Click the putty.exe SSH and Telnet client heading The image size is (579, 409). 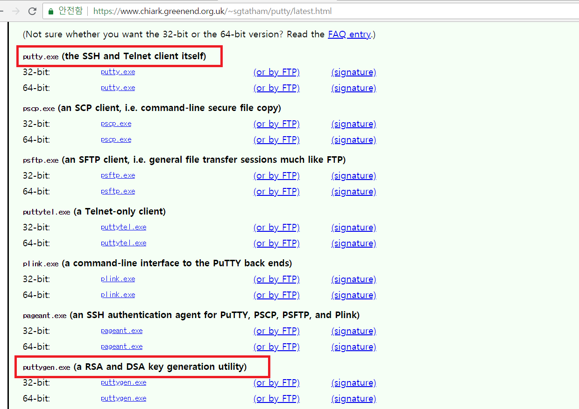(x=114, y=56)
